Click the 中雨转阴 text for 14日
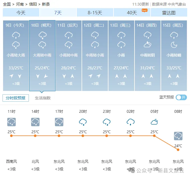Viewport: 190px width, 178px height. pos(148,55)
